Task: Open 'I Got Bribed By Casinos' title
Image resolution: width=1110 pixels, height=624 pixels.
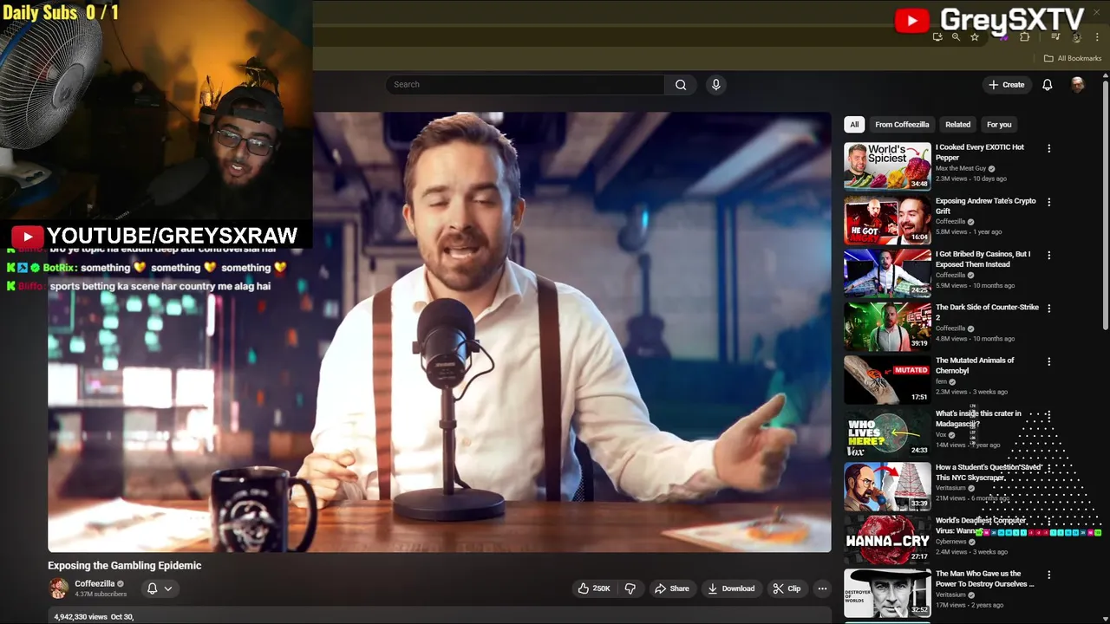Action: [983, 259]
